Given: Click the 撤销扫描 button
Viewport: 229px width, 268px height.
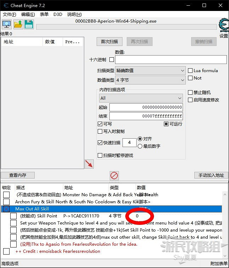Looking at the screenshot, I should click(x=204, y=41).
